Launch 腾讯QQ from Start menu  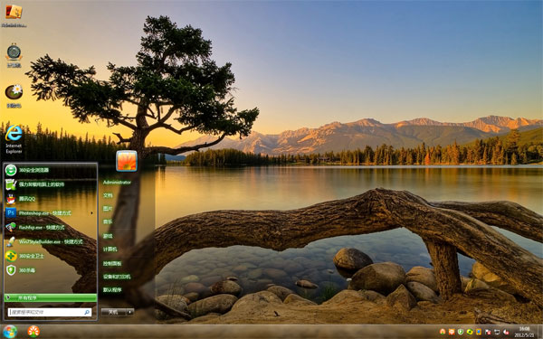pyautogui.click(x=50, y=199)
